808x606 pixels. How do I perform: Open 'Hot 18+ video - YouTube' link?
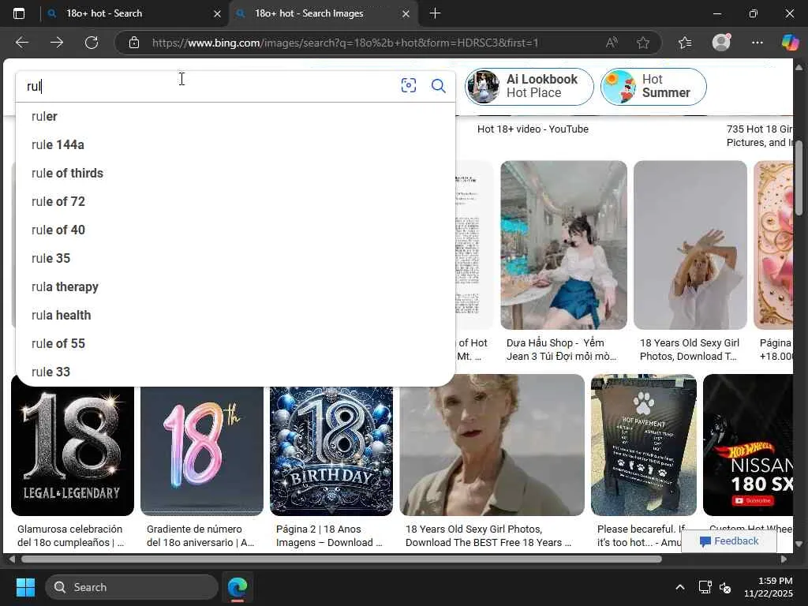pos(533,129)
